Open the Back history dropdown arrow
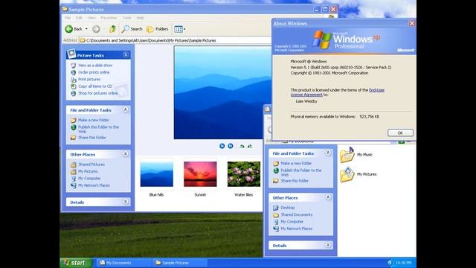Screen dimensions: 476x268 pyautogui.click(x=86, y=29)
